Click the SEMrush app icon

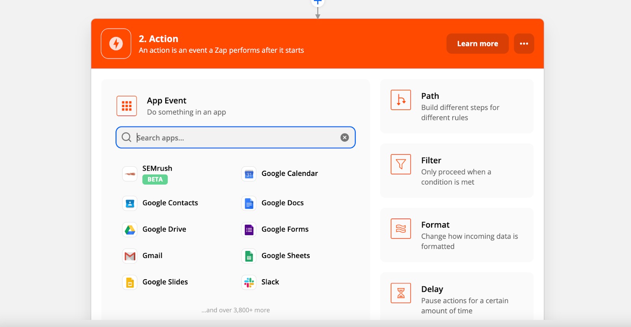coord(130,174)
